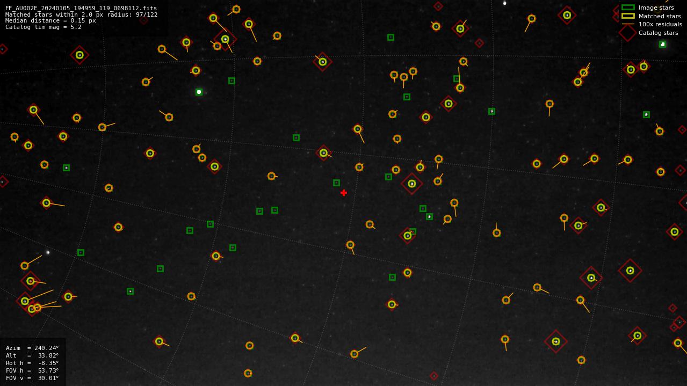Click the FF_AU002E .fits file name text
687x386 pixels.
(x=81, y=8)
